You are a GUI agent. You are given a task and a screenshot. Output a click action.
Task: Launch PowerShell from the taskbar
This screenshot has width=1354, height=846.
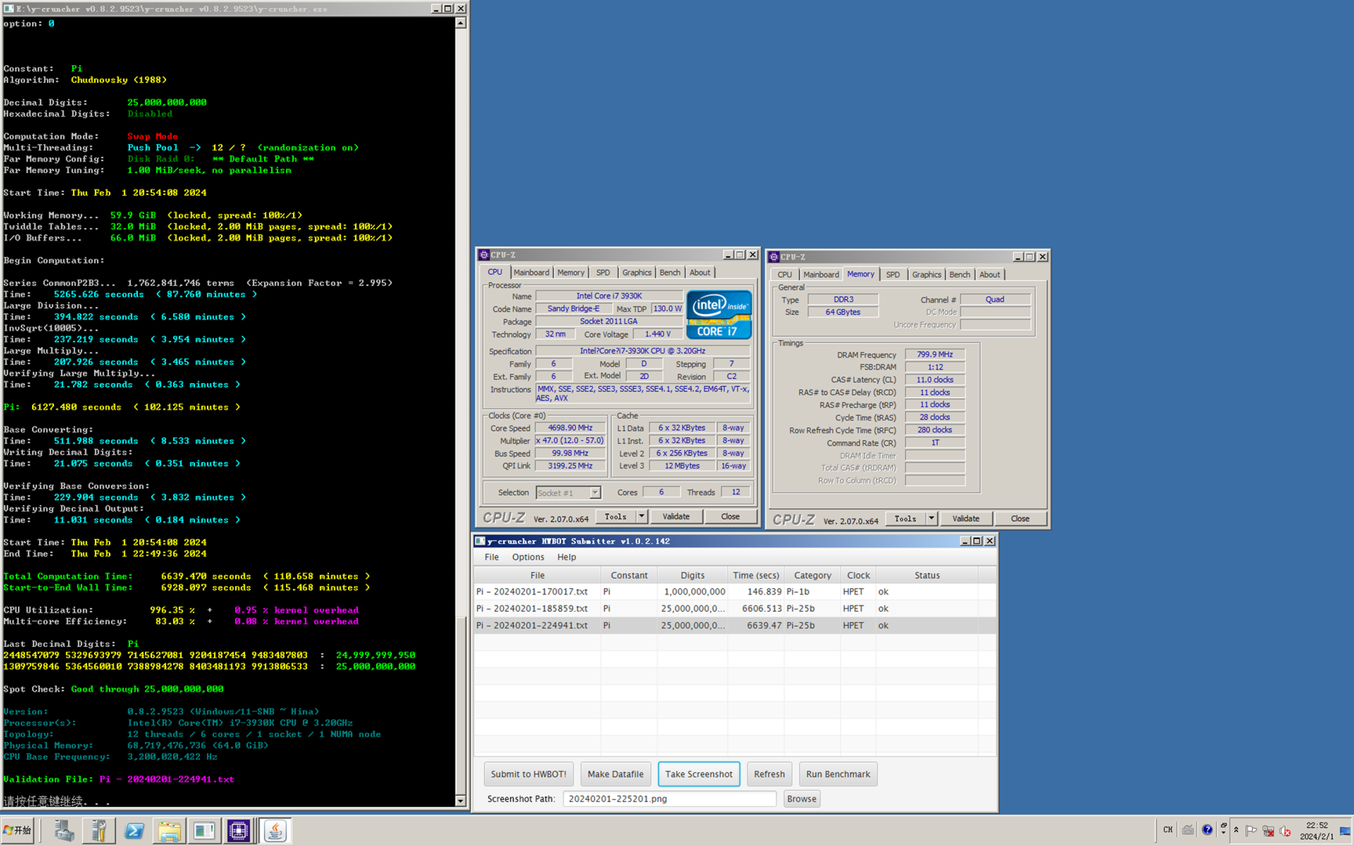134,830
